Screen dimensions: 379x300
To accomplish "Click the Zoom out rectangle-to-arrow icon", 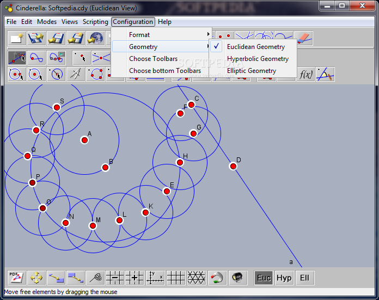I will coord(76,278).
